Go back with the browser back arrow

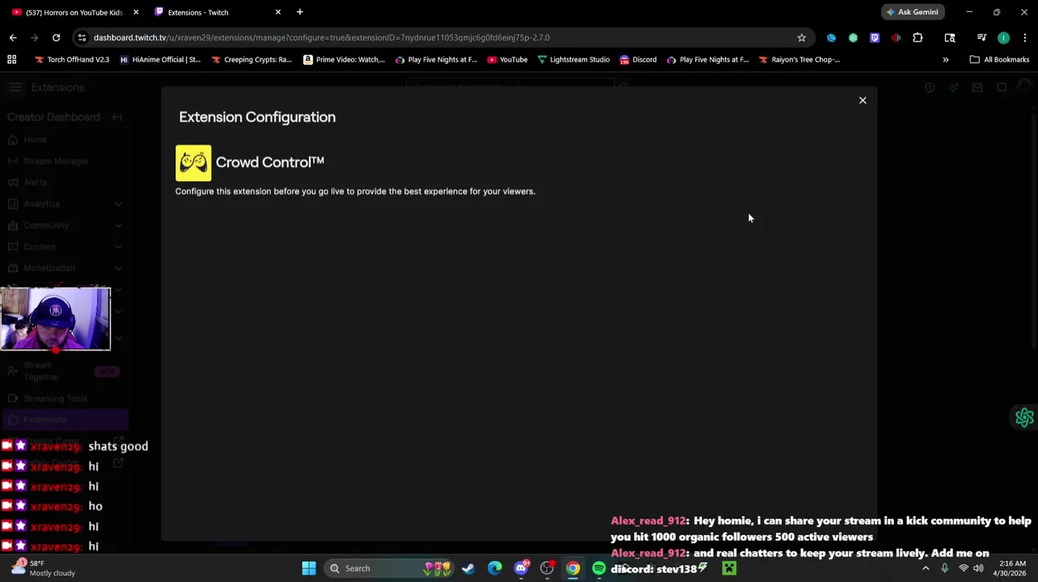pos(13,37)
